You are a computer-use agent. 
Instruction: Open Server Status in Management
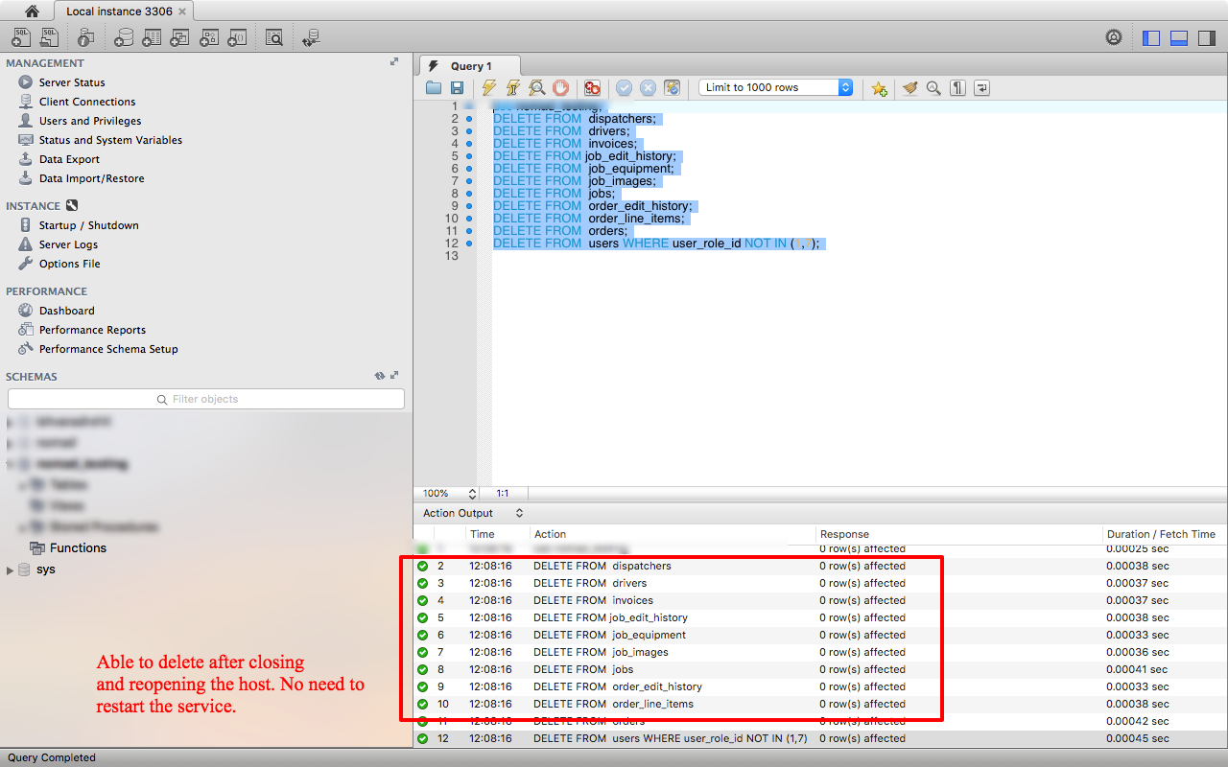[x=72, y=82]
